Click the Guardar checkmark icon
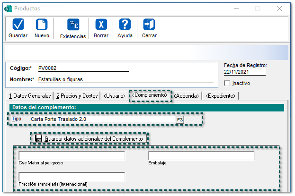295x196 pixels. coord(18,25)
